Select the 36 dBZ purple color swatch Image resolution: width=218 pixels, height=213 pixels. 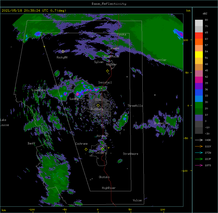coord(199,86)
